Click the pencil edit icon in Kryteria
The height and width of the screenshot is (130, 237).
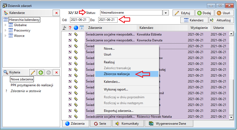point(33,72)
